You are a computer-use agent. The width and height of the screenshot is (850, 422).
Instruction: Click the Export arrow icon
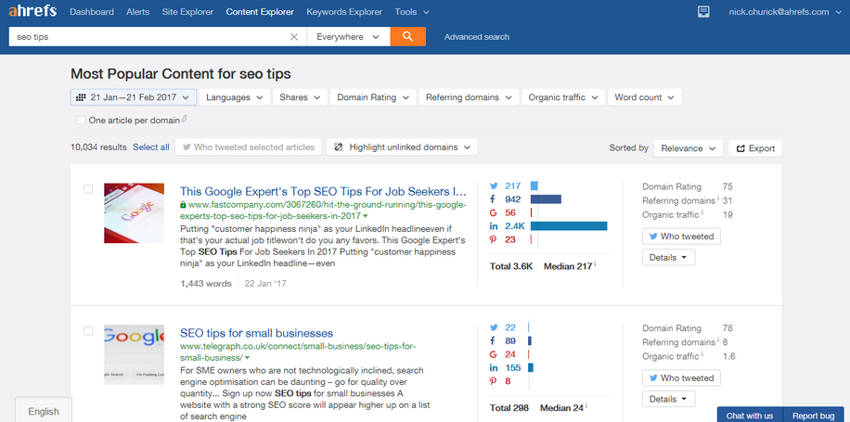[741, 148]
